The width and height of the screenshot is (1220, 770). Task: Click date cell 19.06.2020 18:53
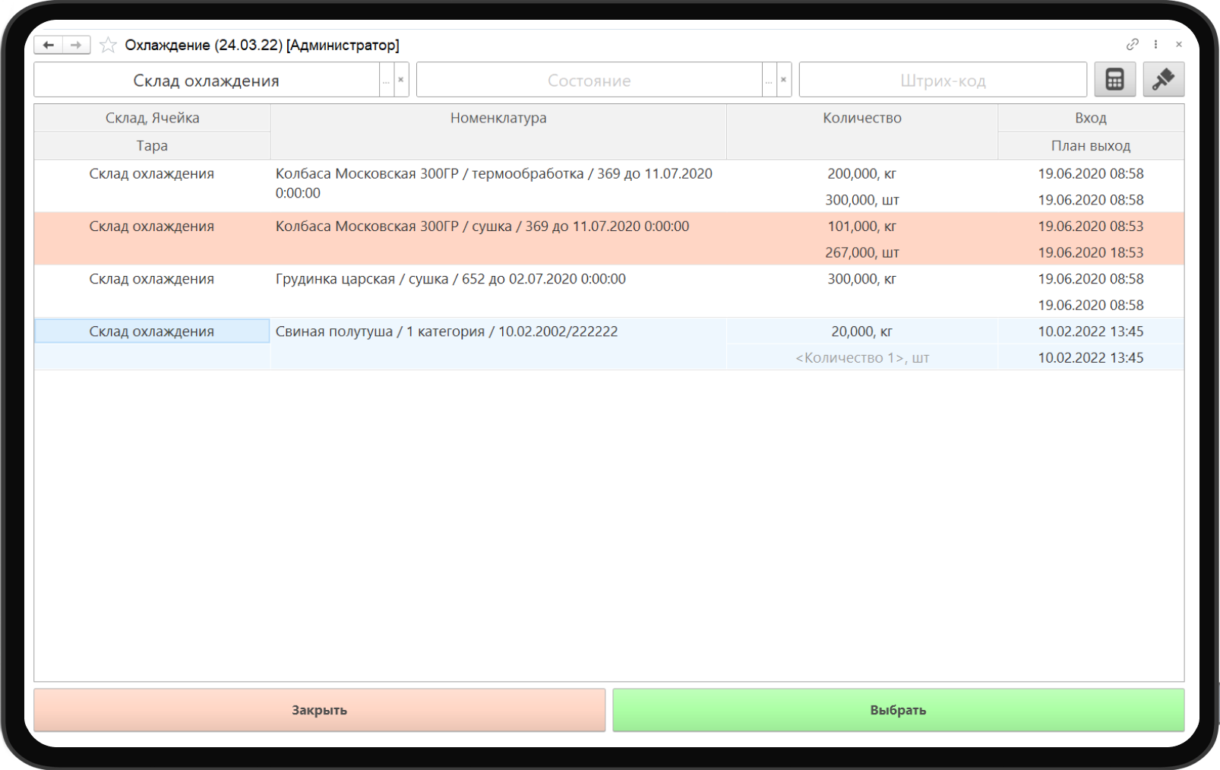[x=1091, y=252]
